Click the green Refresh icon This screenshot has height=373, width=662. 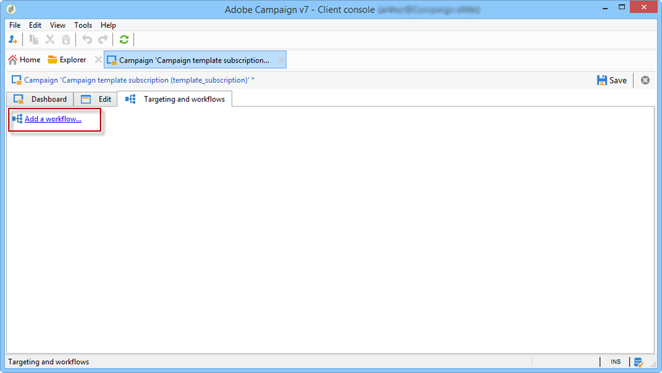coord(124,39)
